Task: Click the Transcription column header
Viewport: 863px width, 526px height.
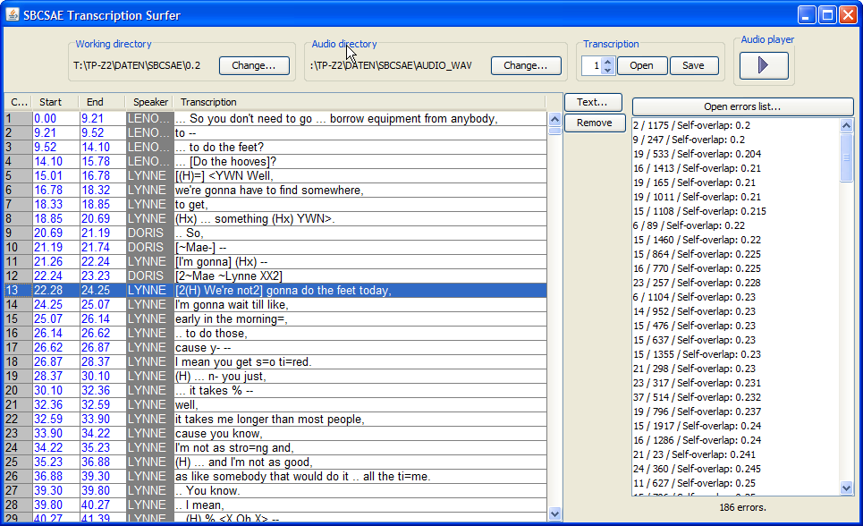Action: [x=360, y=102]
